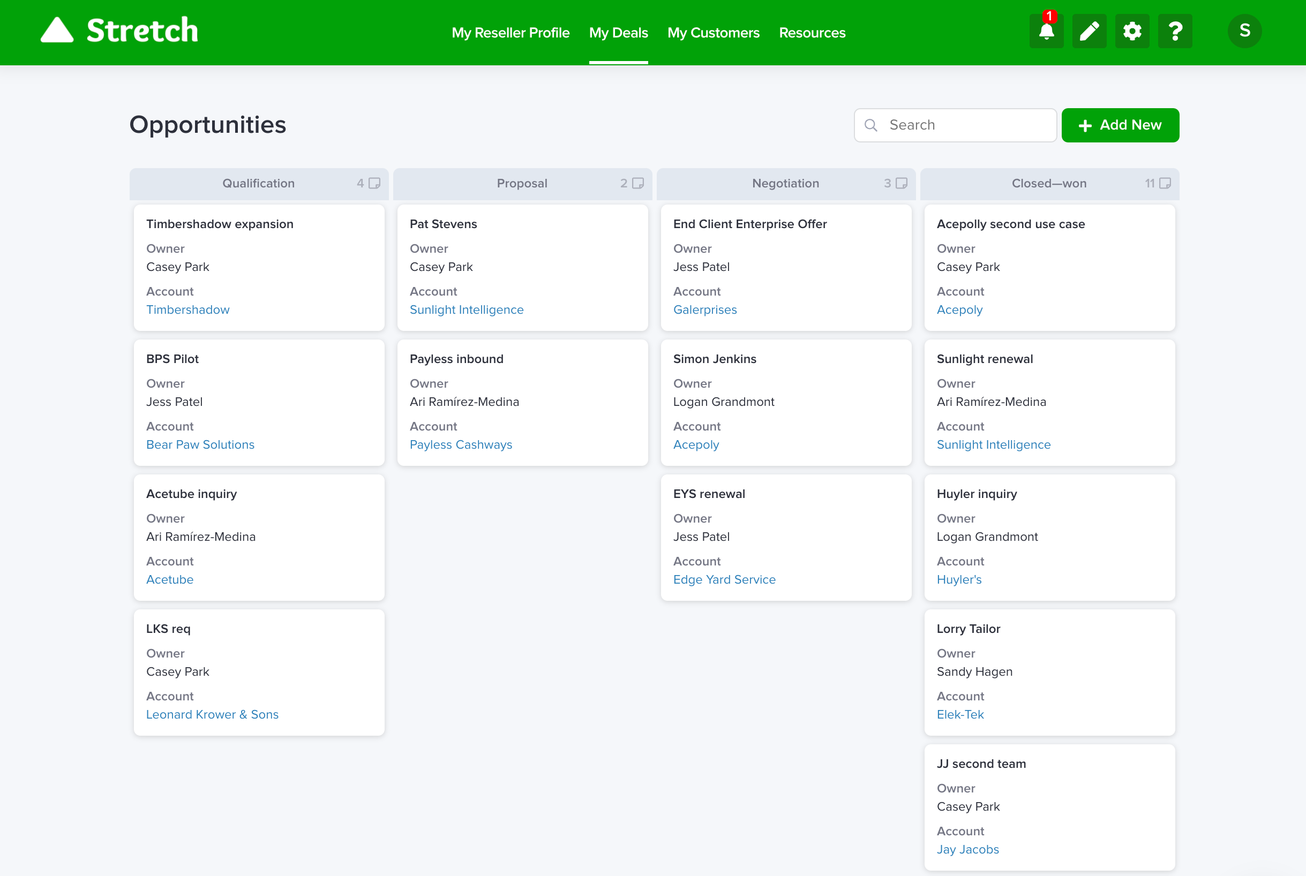Image resolution: width=1306 pixels, height=876 pixels.
Task: Click the Qualification column note icon
Action: tap(374, 183)
